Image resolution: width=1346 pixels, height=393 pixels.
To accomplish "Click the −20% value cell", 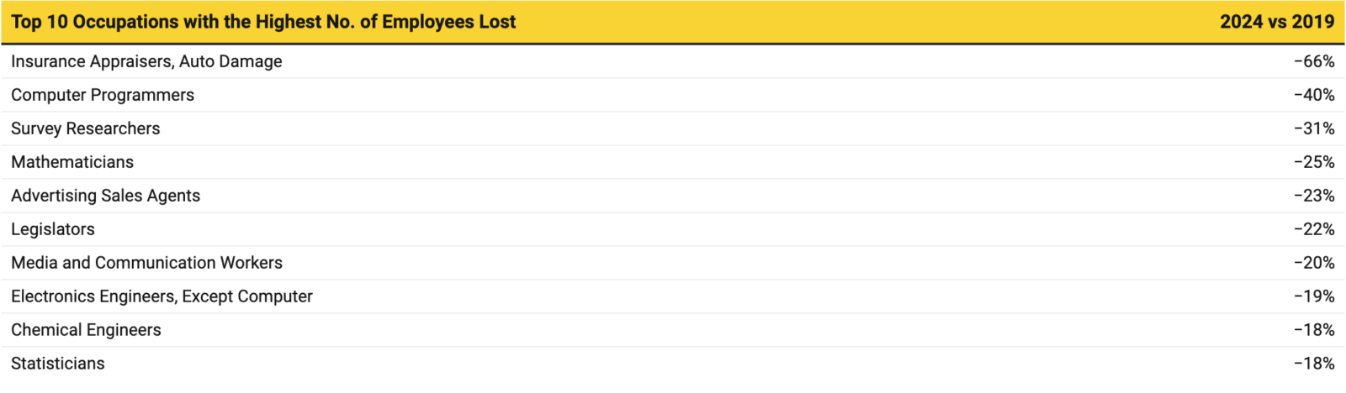I will (1314, 263).
